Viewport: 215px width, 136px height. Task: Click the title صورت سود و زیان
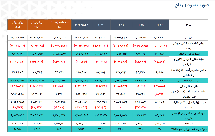(x=191, y=5)
